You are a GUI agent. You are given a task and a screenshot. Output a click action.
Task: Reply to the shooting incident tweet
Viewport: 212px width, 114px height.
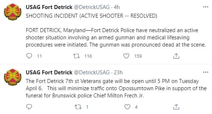point(29,56)
